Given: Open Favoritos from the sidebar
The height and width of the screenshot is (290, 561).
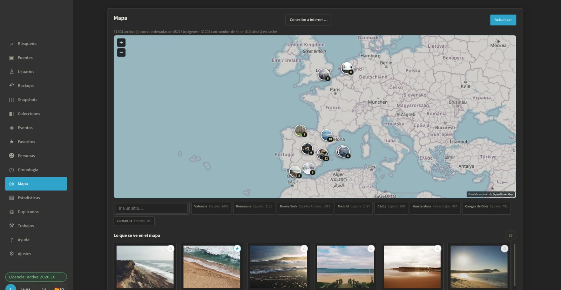Looking at the screenshot, I should 36,142.
